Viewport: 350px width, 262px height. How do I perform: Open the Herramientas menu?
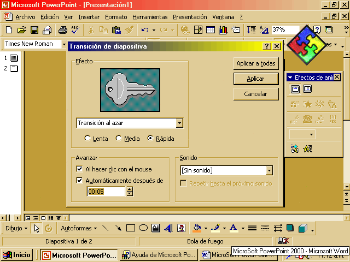click(150, 17)
